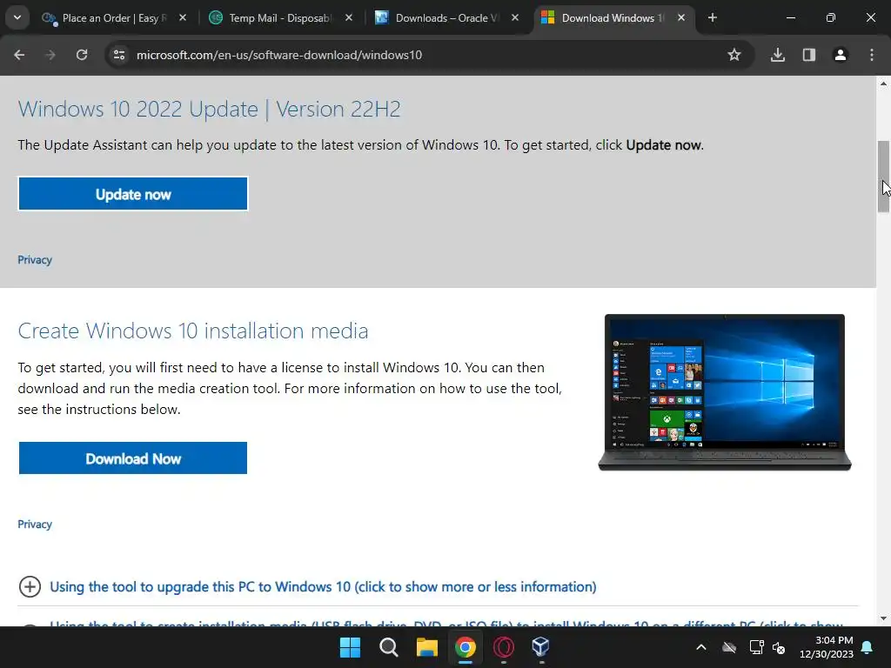Open Chrome three-dot menu
Image resolution: width=891 pixels, height=668 pixels.
tap(872, 55)
